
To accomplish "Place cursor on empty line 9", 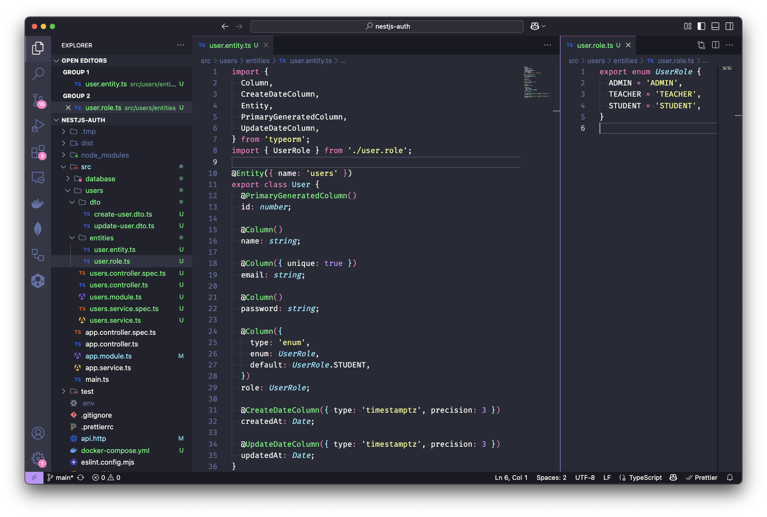I will (x=375, y=162).
